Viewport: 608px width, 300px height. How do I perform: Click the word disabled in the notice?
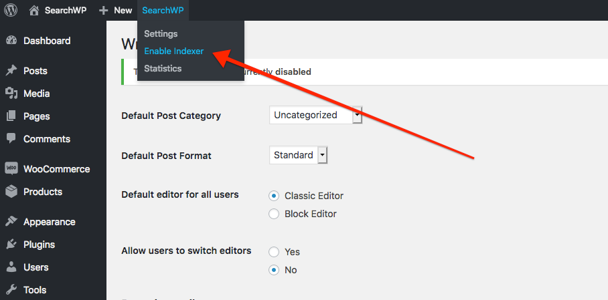(x=293, y=71)
